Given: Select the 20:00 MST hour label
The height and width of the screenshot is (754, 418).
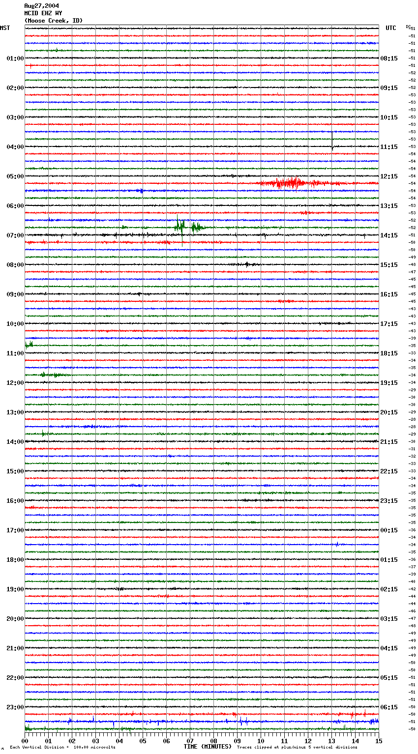Looking at the screenshot, I should click(x=15, y=619).
